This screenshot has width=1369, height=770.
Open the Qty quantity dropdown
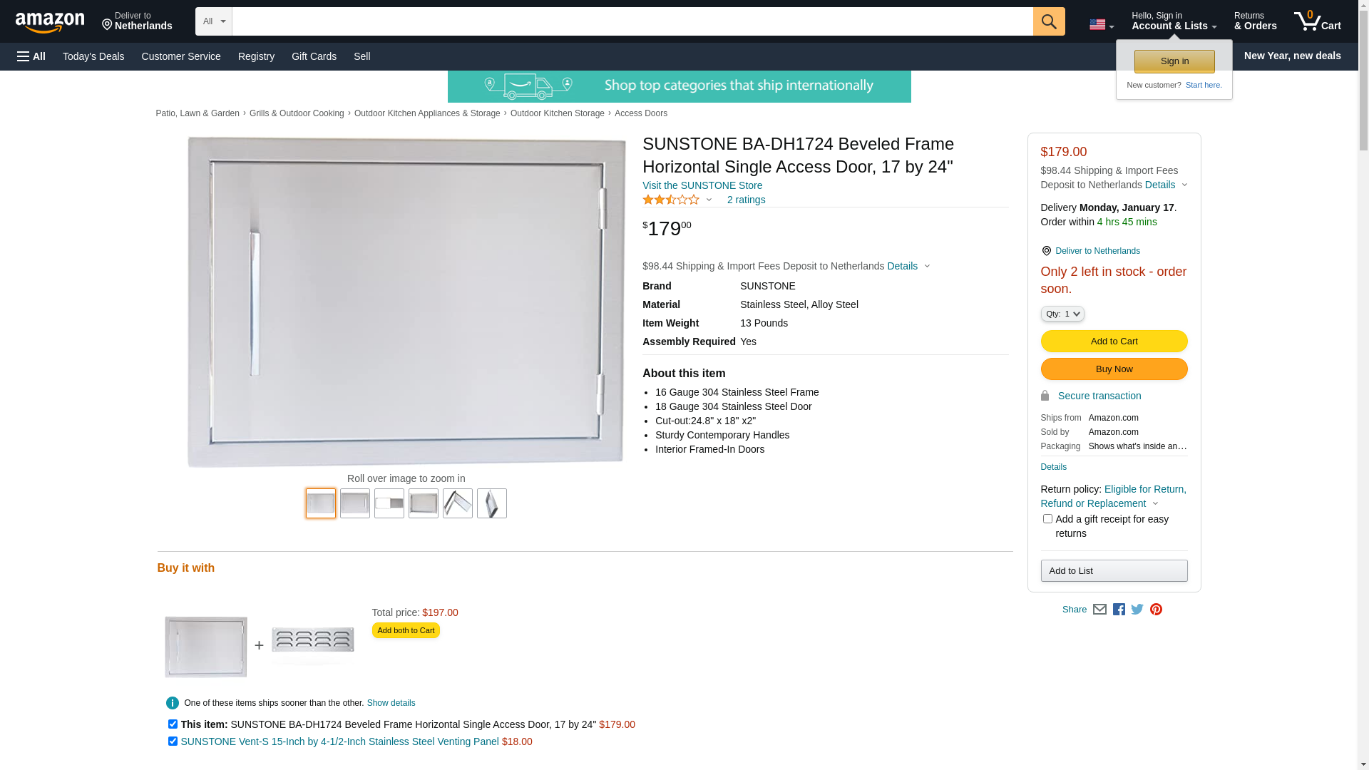1062,314
